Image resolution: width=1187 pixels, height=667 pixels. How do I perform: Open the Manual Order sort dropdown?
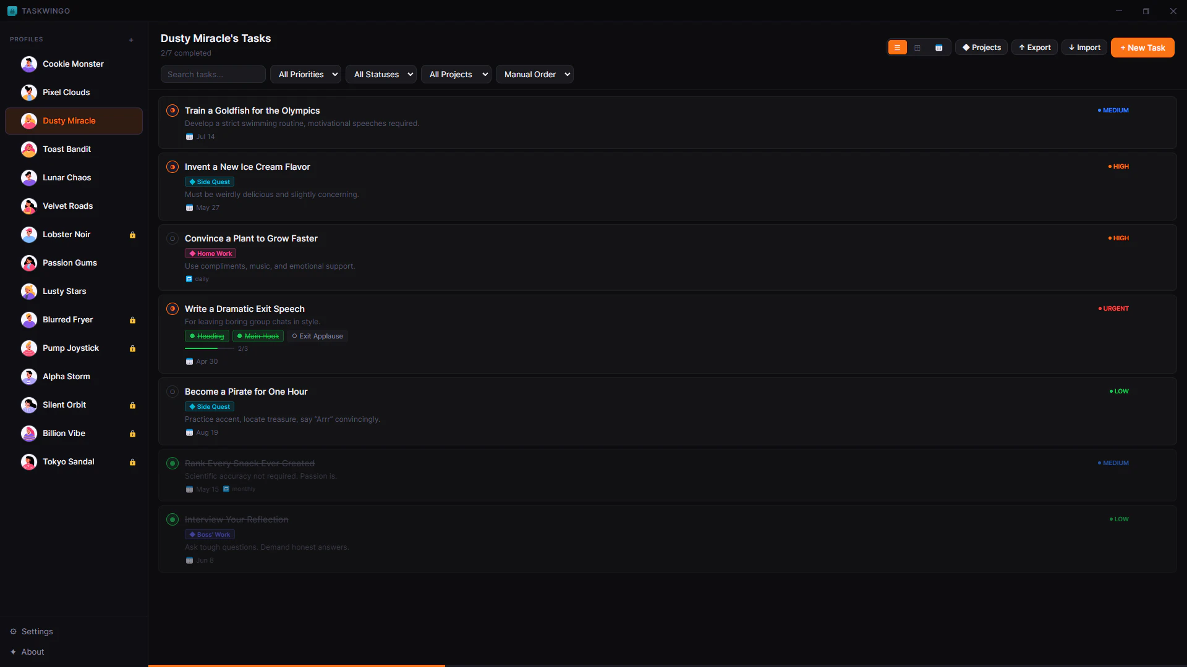535,75
